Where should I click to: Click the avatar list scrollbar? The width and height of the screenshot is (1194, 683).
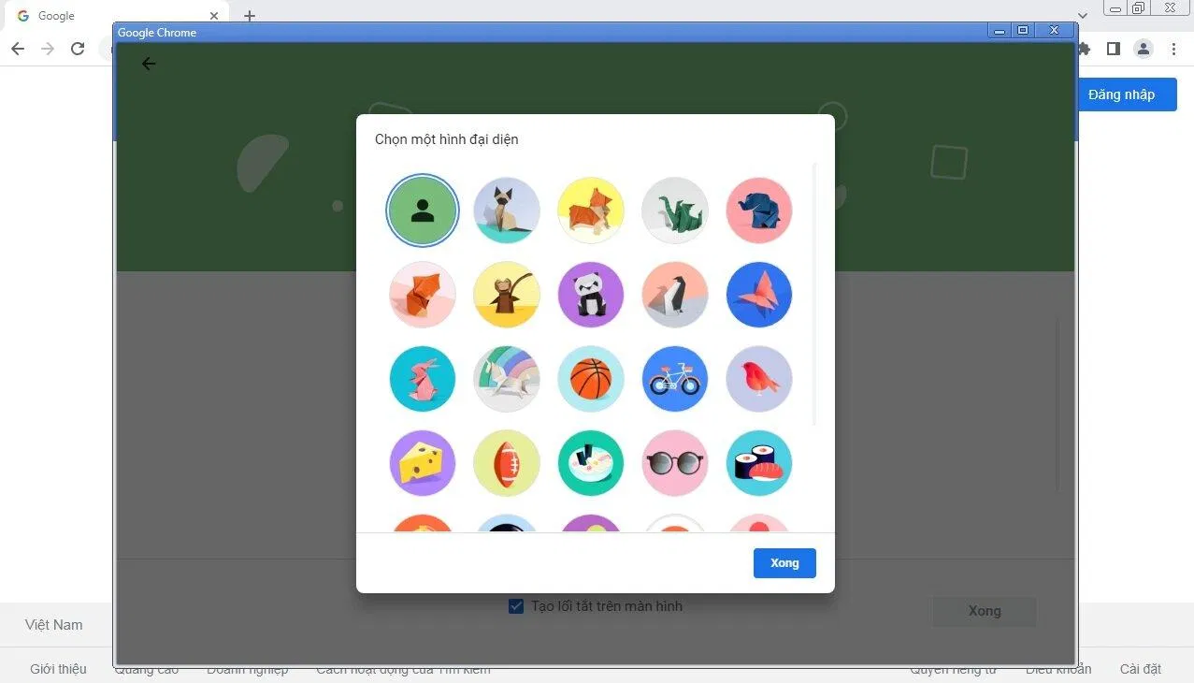point(815,294)
